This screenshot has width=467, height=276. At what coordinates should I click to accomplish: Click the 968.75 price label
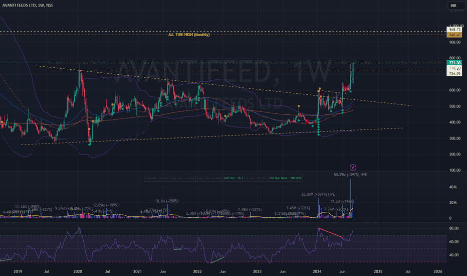(454, 30)
